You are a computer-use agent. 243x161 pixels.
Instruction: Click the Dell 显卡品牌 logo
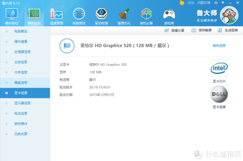[x=219, y=94]
